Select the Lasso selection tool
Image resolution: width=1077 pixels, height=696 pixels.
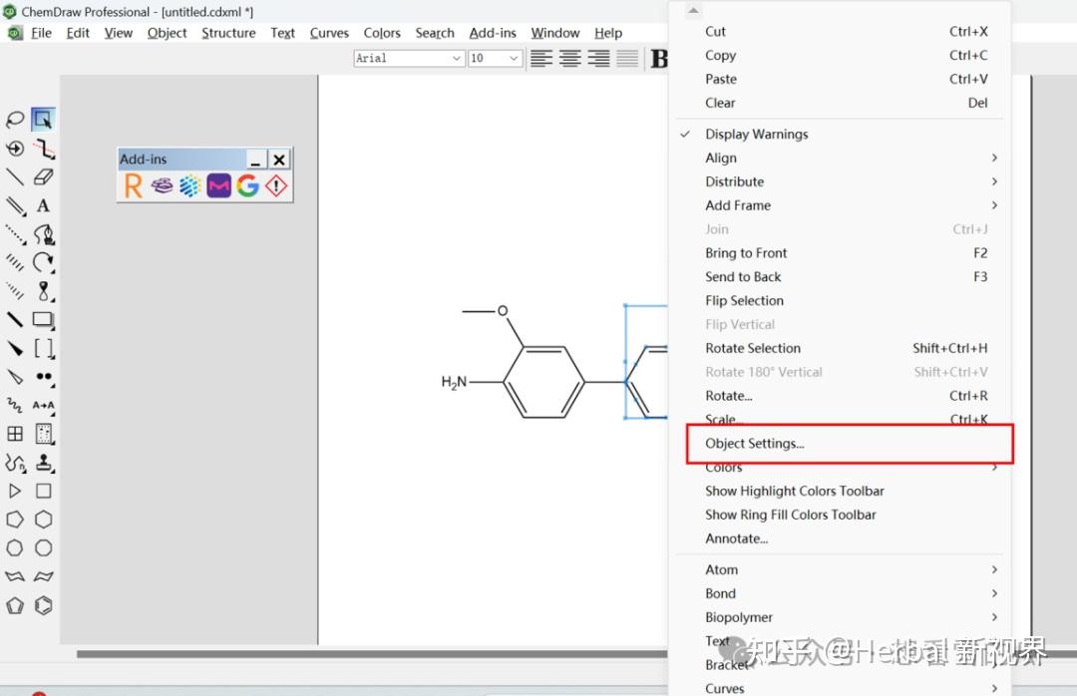tap(14, 120)
